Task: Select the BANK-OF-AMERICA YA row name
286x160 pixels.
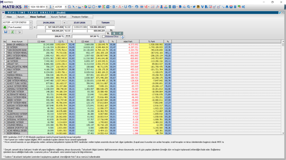Action: (17, 44)
